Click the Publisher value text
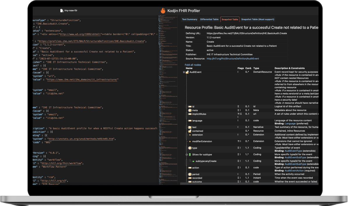Image resolution: width=348 pixels, height=206 pixels. click(230, 54)
